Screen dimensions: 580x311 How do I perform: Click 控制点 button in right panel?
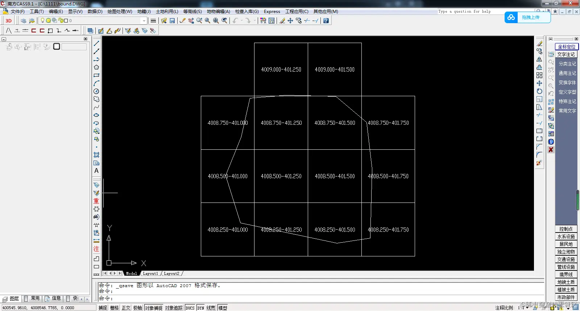pos(566,229)
